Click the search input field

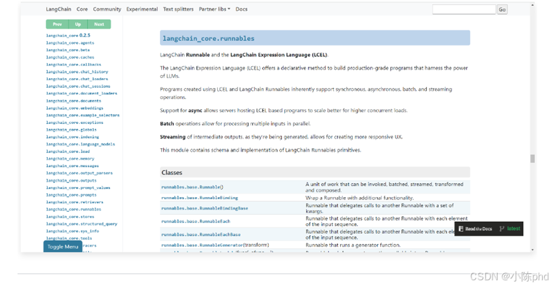coord(464,10)
